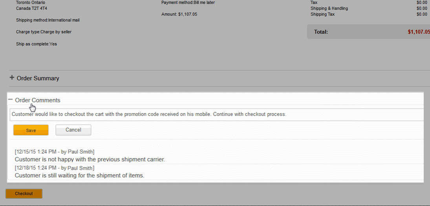
Task: Click the 'Payment method: Bill me later' text
Action: [x=188, y=3]
